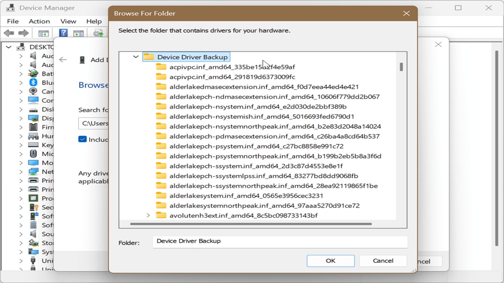Viewport: 504px width, 283px height.
Task: Click the folder list horizontal scrollbar
Action: [251, 224]
